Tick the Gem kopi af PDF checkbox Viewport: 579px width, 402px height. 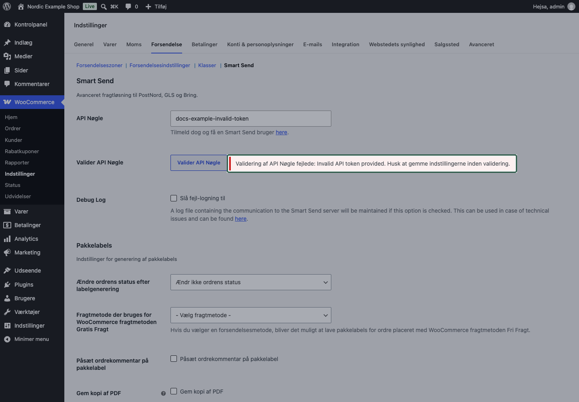pyautogui.click(x=174, y=391)
